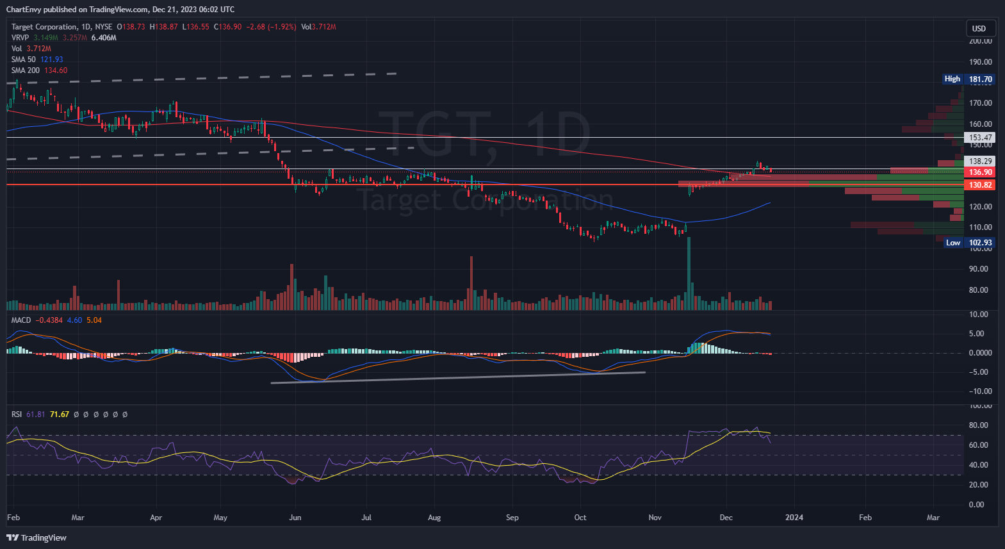Select the VRVP indicator label
Viewport: 1005px width, 549px height.
pyautogui.click(x=20, y=38)
